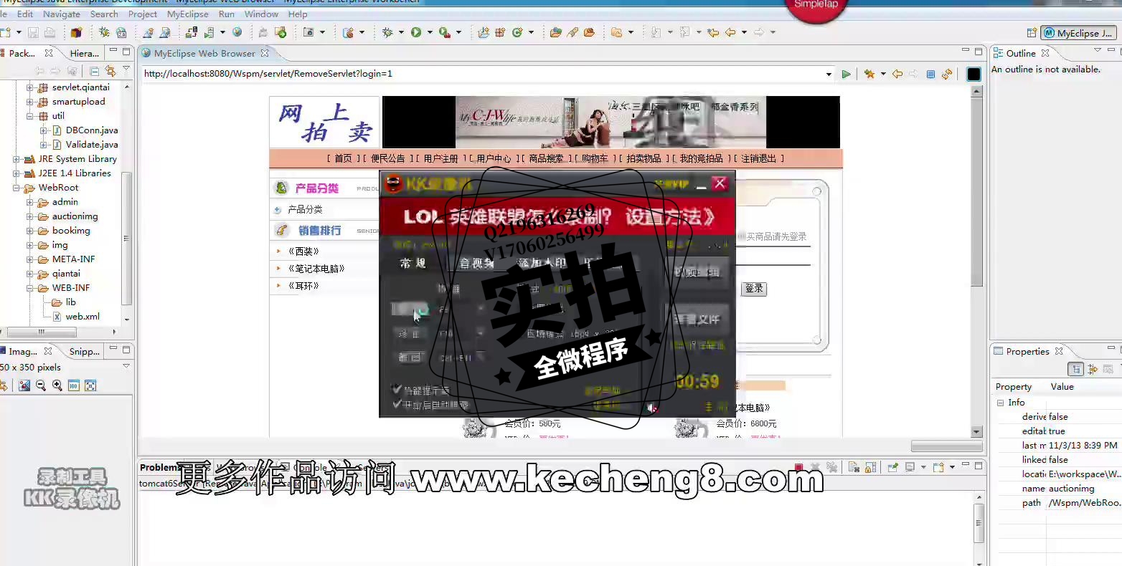
Task: Select DBConn.java in Package Explorer
Action: point(92,130)
